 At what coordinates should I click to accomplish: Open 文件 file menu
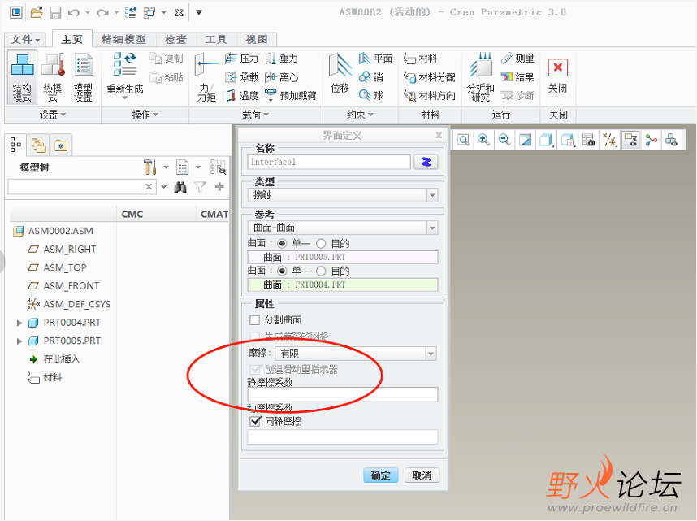point(25,40)
